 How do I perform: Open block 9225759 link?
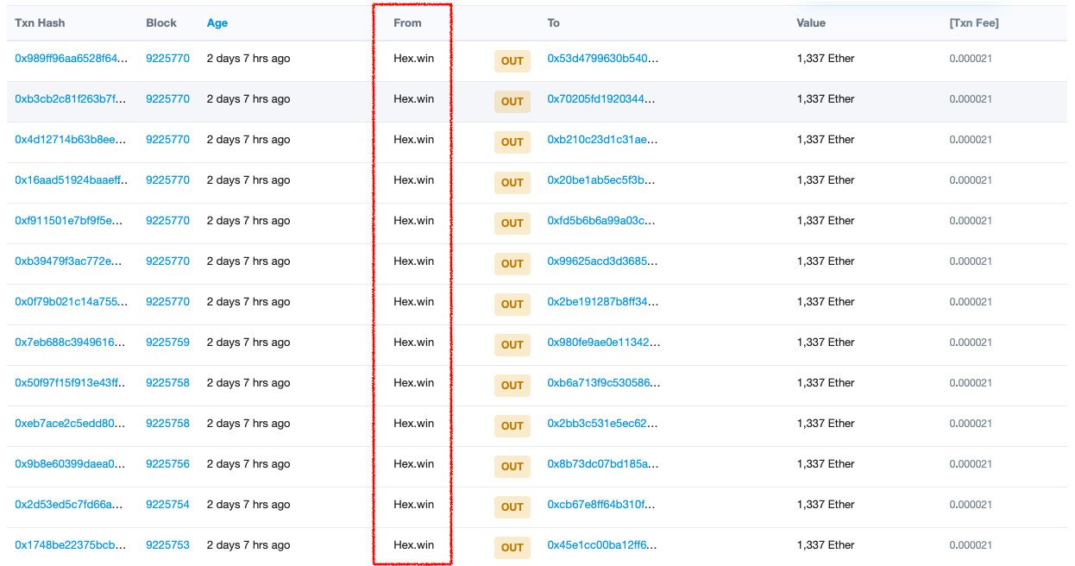click(x=167, y=343)
